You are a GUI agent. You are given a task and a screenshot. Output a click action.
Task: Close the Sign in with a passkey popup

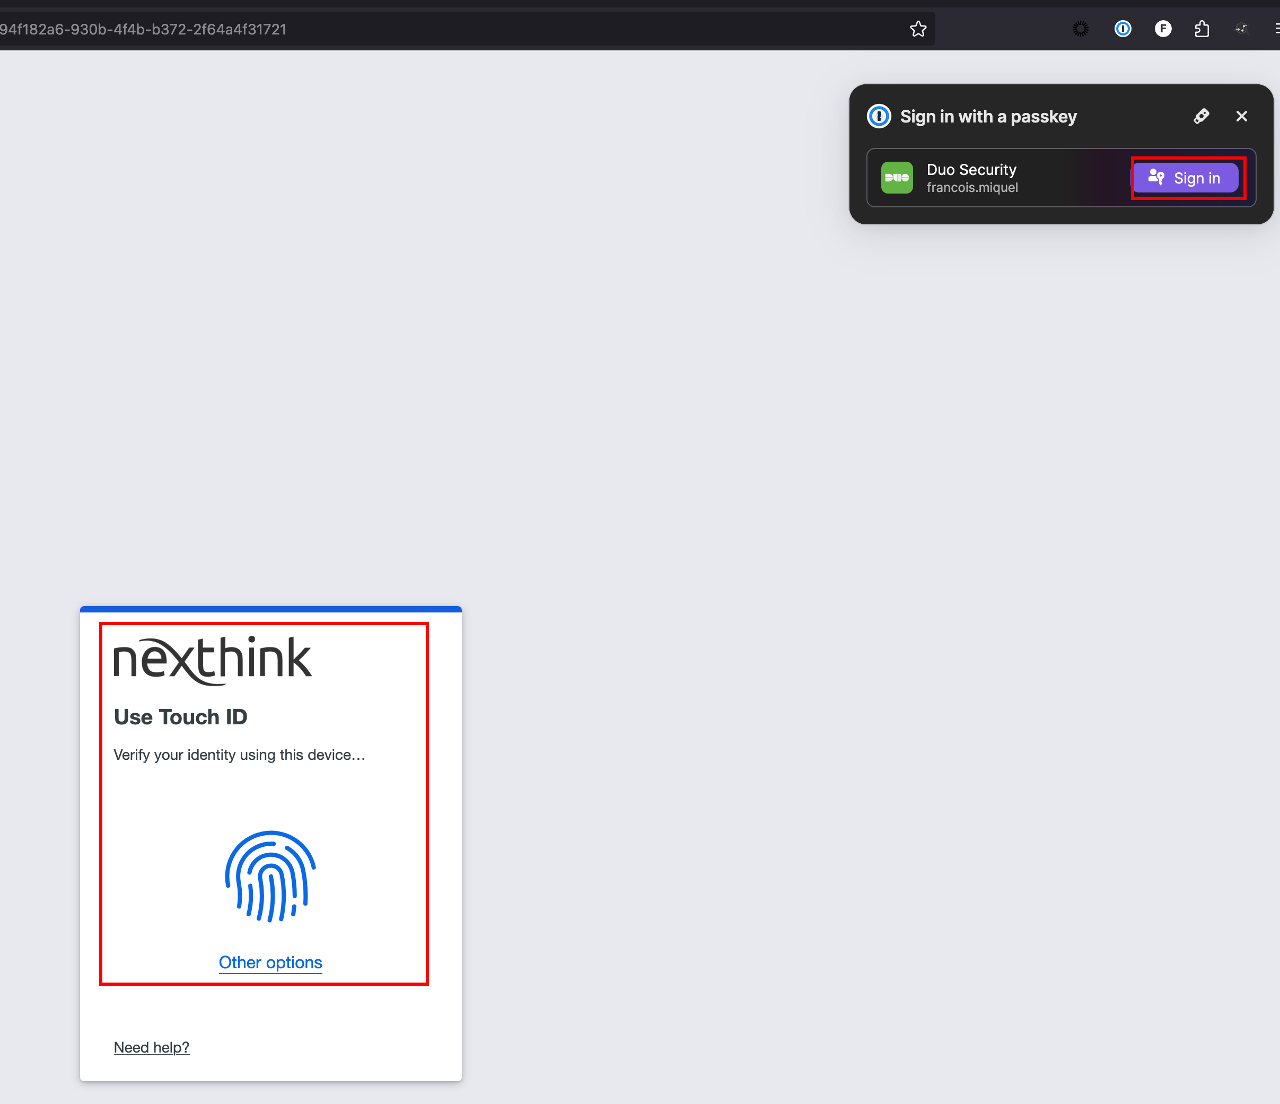[x=1242, y=116]
